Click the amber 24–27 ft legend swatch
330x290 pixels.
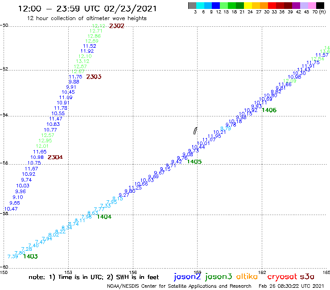(256, 5)
